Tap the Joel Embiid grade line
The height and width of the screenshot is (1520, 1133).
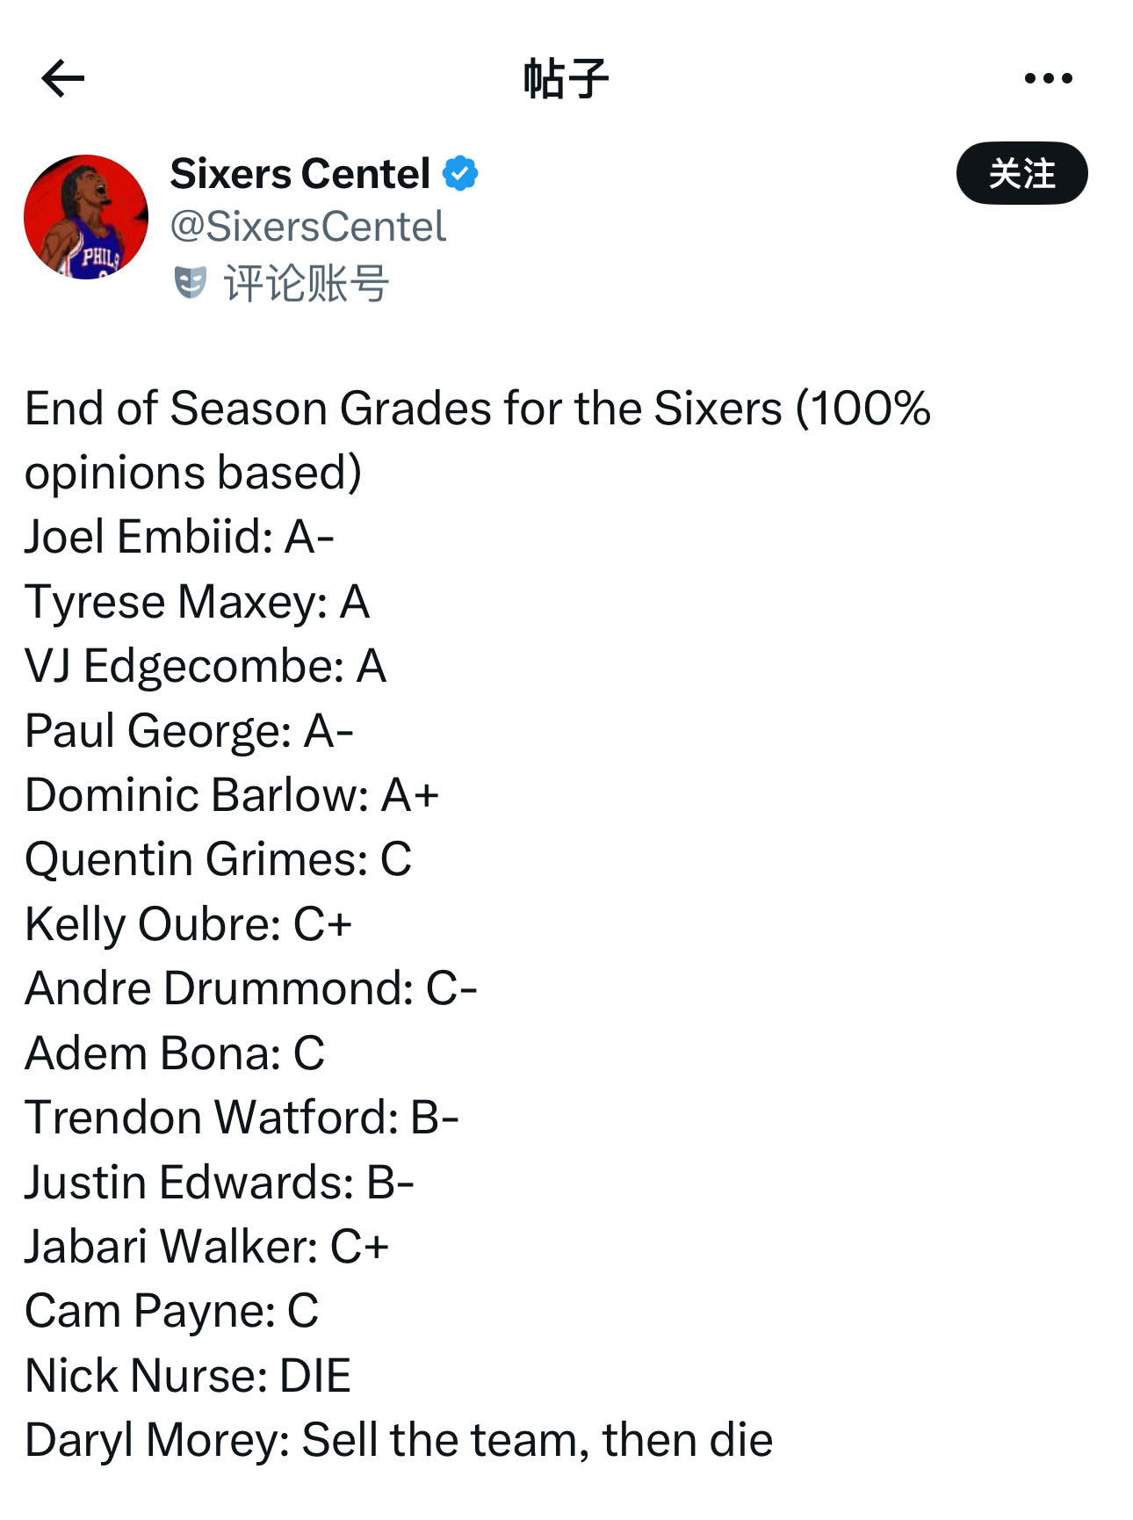coord(179,537)
